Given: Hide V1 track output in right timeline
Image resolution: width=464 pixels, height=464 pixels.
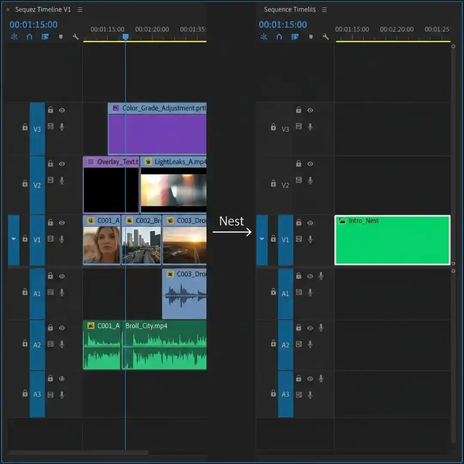Looking at the screenshot, I should 310,223.
